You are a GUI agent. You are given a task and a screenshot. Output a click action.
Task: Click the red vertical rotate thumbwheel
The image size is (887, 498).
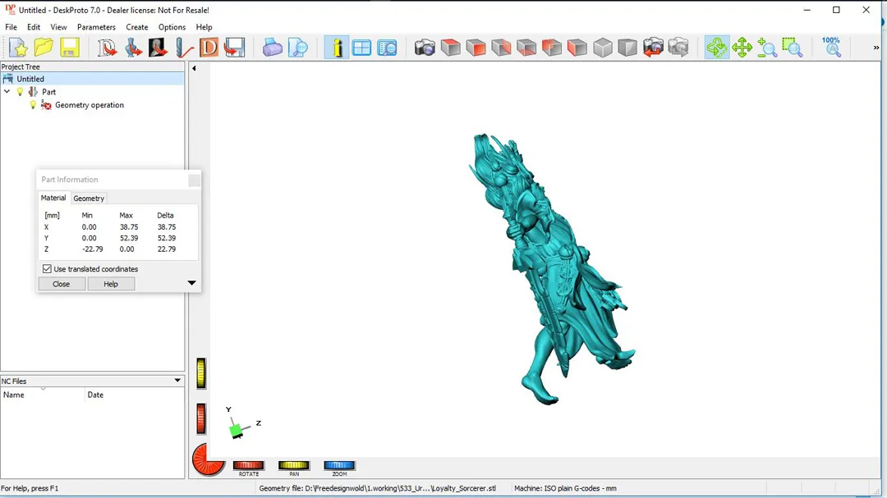click(201, 419)
